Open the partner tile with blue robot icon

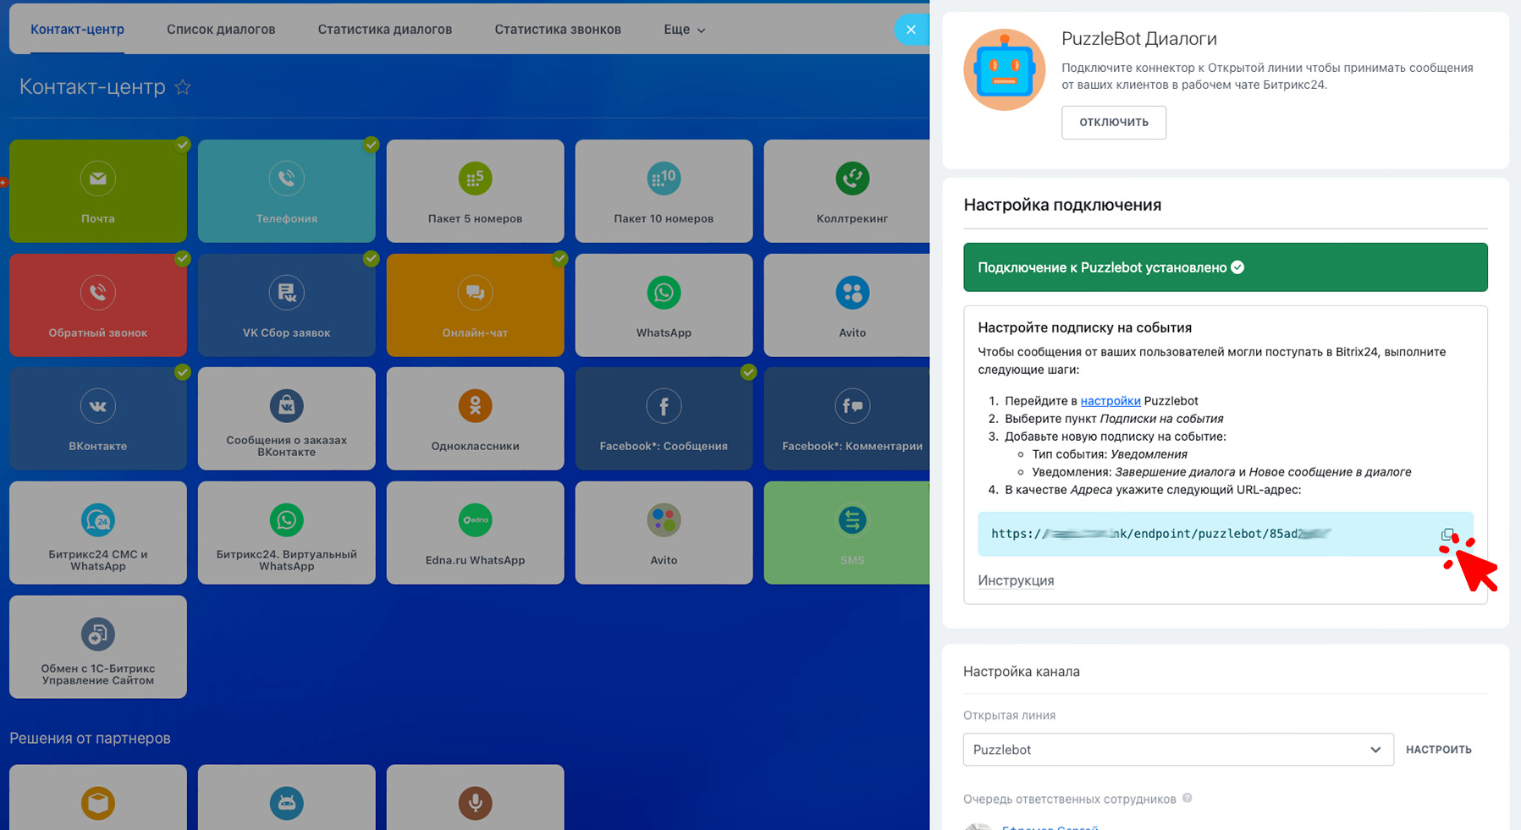pyautogui.click(x=287, y=797)
